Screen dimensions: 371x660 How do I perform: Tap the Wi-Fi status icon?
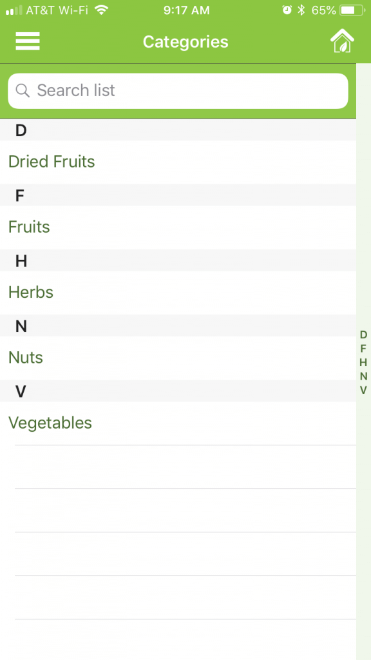tap(101, 10)
